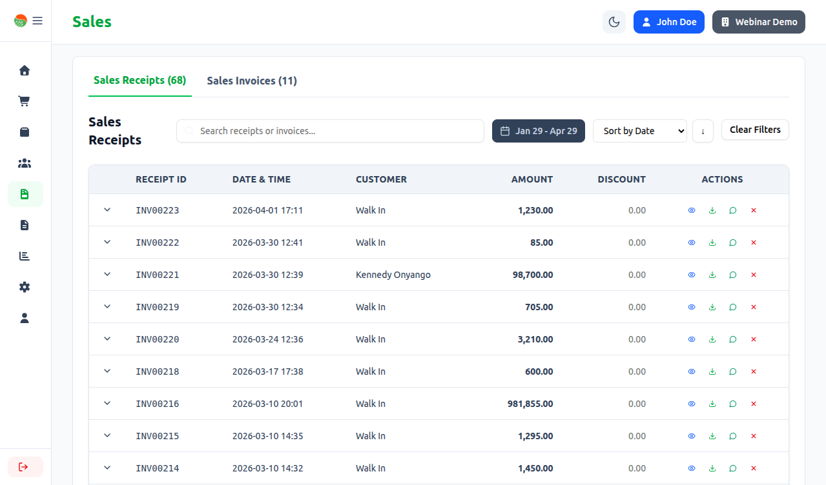Toggle dark mode with the moon icon
Screen dimensions: 826x485
[614, 22]
